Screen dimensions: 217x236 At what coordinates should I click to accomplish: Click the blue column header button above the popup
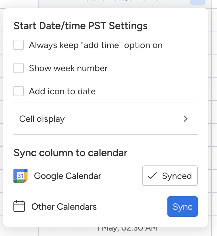click(x=198, y=2)
